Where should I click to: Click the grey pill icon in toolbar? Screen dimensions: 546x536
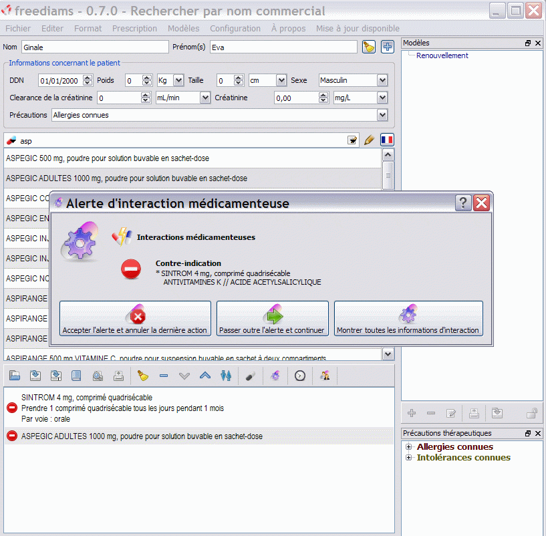(251, 376)
